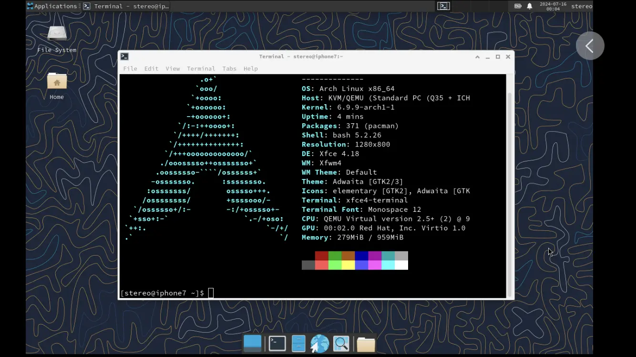Click the 'WM Theme: Default' line
Viewport: 636px width, 357px height.
(x=339, y=172)
